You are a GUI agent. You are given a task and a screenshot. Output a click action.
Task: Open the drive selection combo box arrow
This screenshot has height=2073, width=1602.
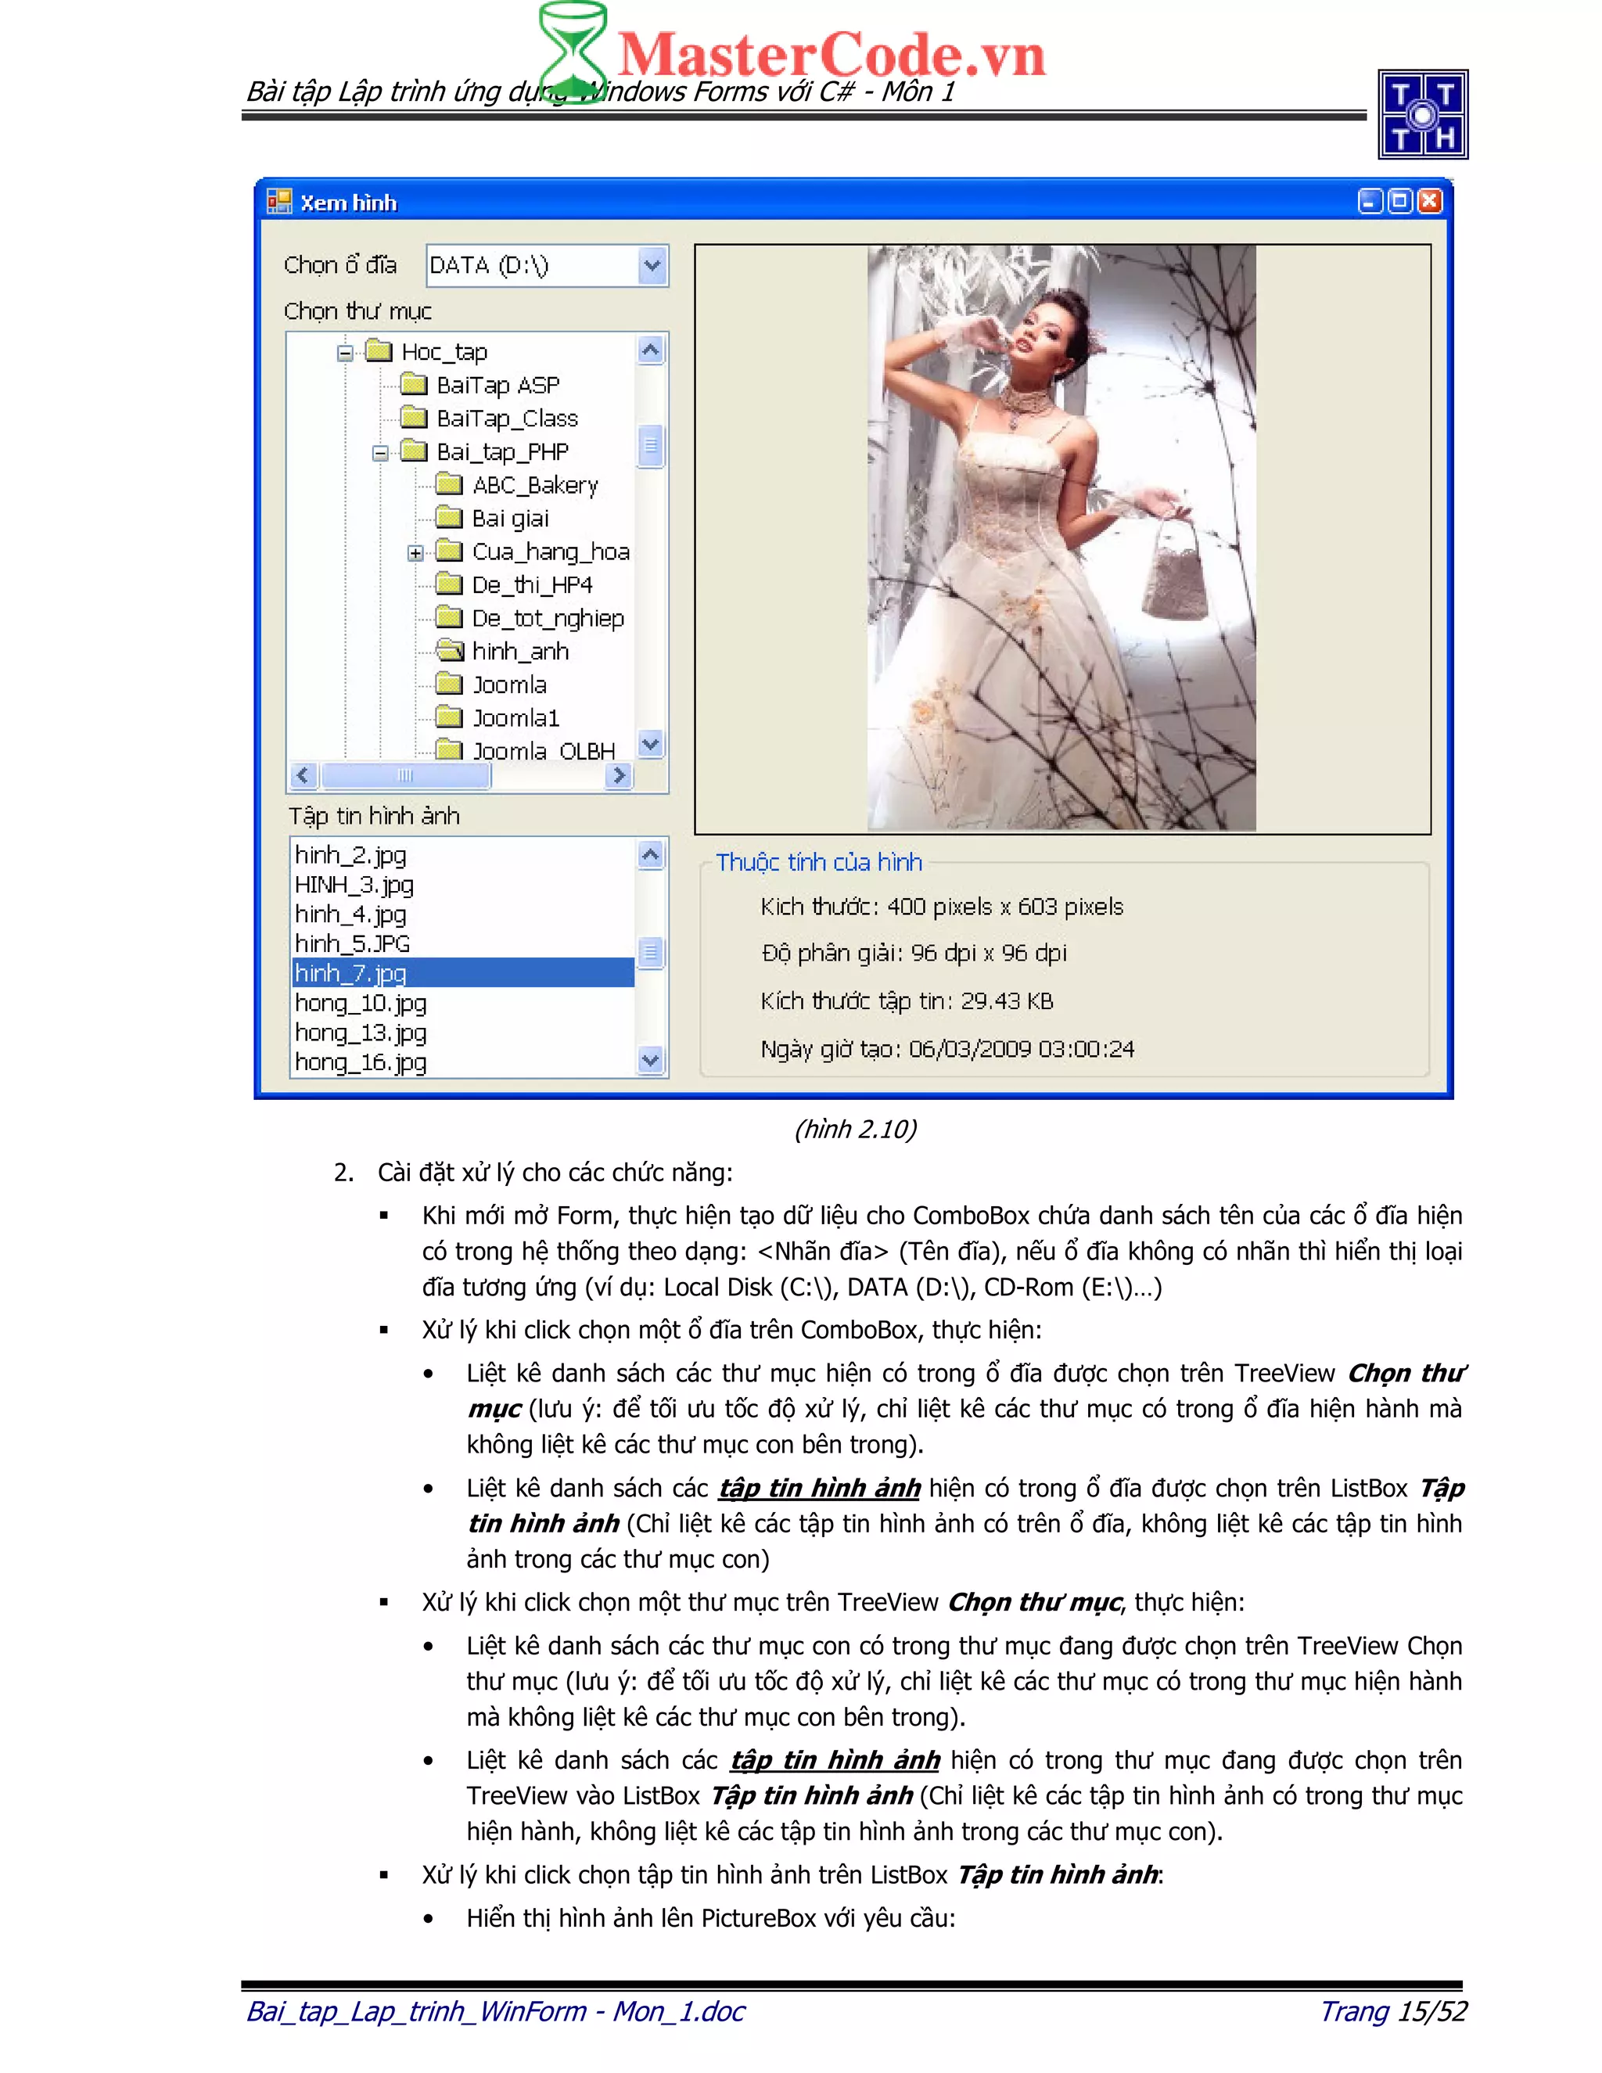point(651,266)
